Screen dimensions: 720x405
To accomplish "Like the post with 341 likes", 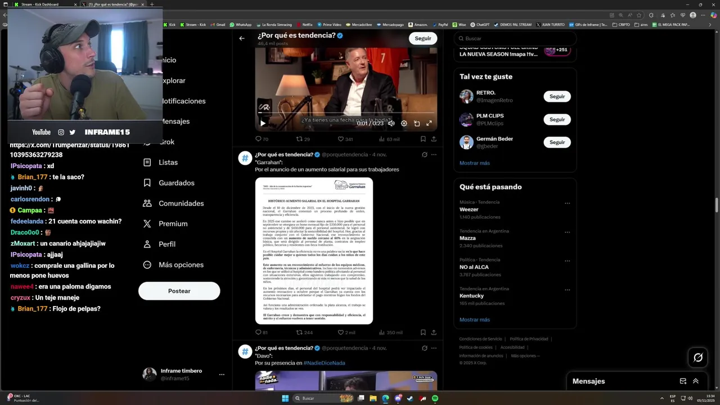I will (x=345, y=139).
